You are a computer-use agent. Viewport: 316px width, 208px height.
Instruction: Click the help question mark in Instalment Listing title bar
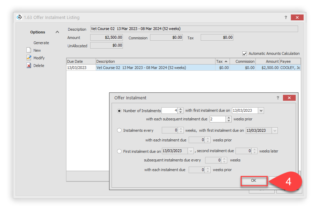tap(286, 17)
